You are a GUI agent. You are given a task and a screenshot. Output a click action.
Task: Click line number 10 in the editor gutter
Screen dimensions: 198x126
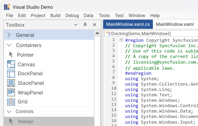click(114, 88)
